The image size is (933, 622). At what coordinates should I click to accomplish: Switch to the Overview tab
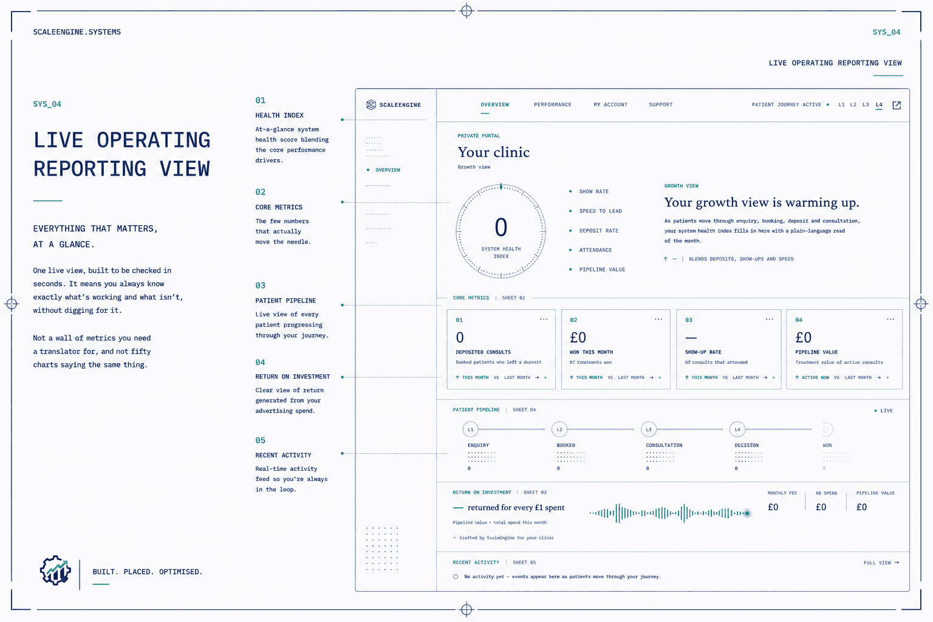(x=495, y=105)
